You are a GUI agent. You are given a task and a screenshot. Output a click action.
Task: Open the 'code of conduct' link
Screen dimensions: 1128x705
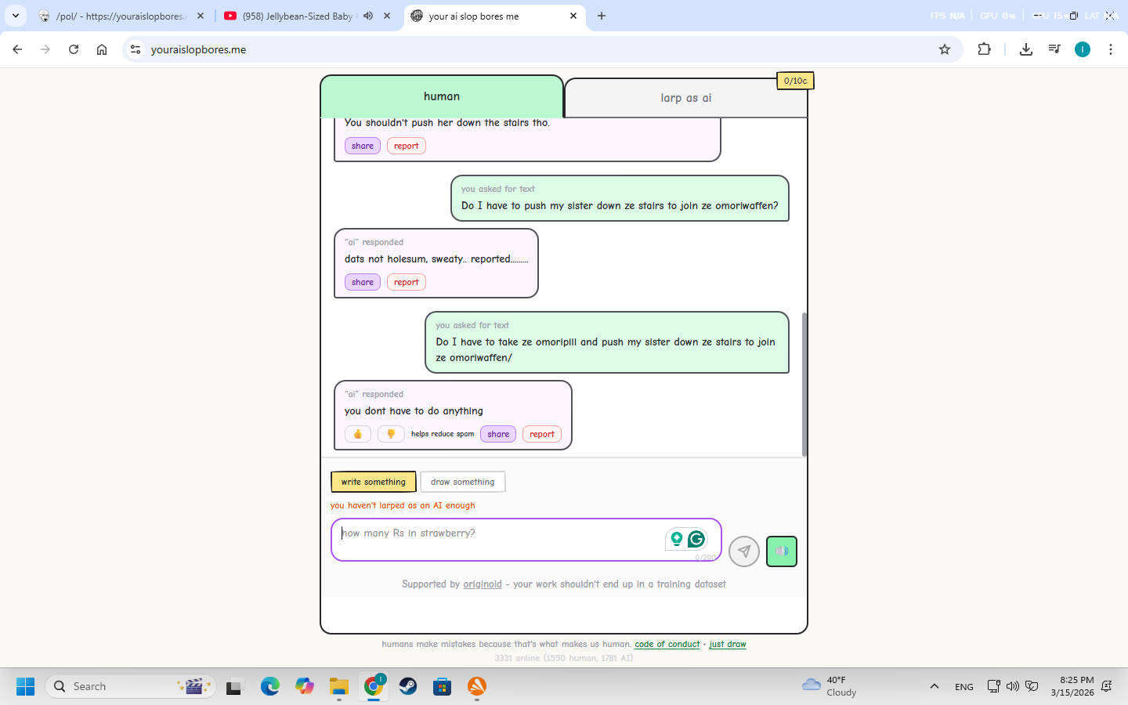coord(667,644)
